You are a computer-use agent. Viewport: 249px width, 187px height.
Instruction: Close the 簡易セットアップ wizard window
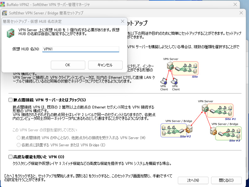pyautogui.click(x=241, y=13)
